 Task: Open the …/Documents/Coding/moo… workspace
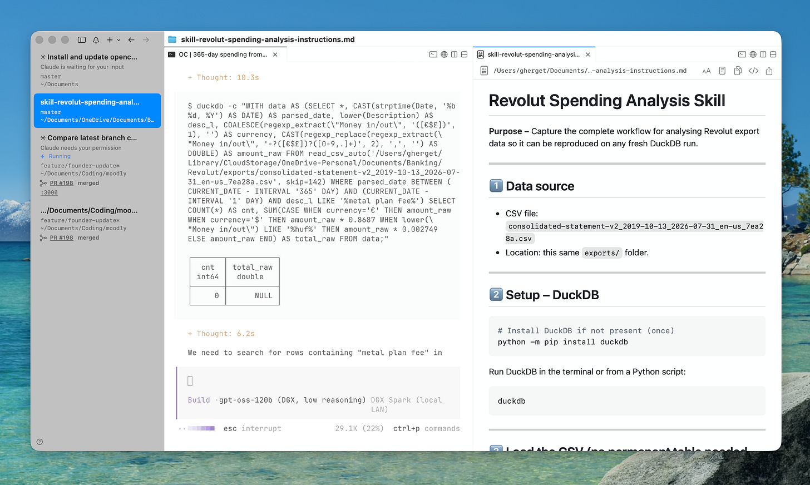click(97, 224)
